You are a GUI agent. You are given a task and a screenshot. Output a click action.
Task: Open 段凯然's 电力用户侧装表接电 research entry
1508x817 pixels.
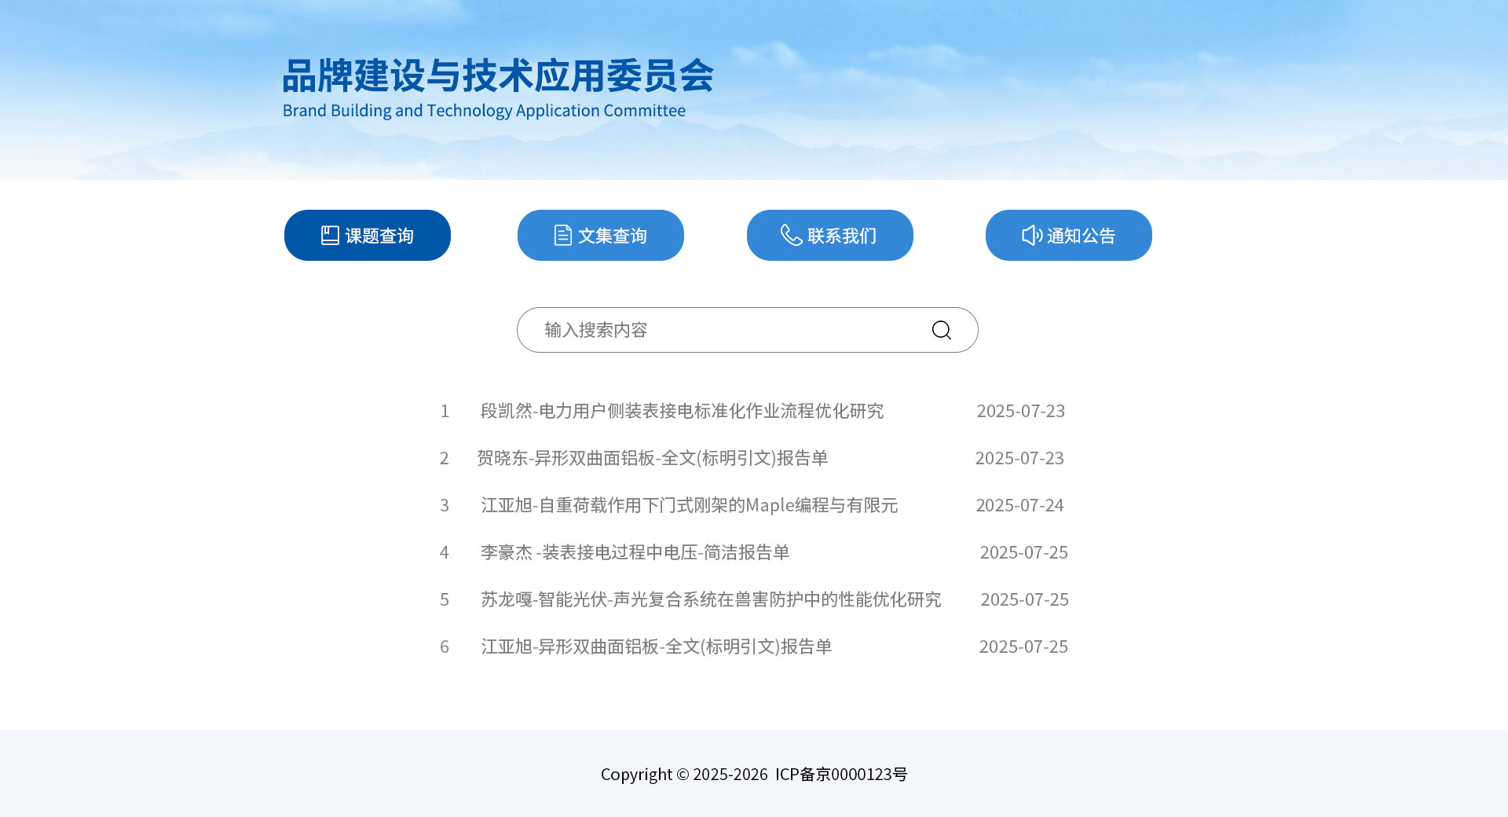pos(681,411)
